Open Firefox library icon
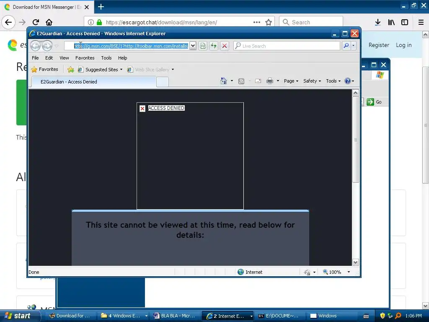 391,22
